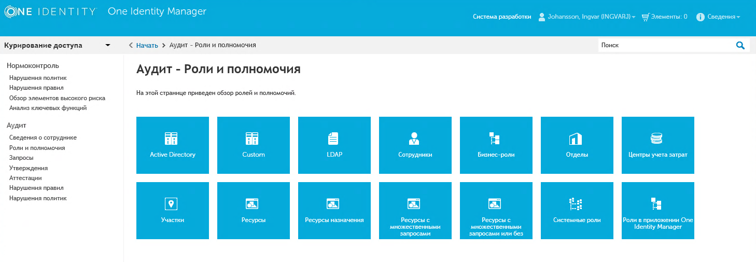The width and height of the screenshot is (756, 262).
Task: Open Утверждения in Аудит section
Action: [x=29, y=168]
